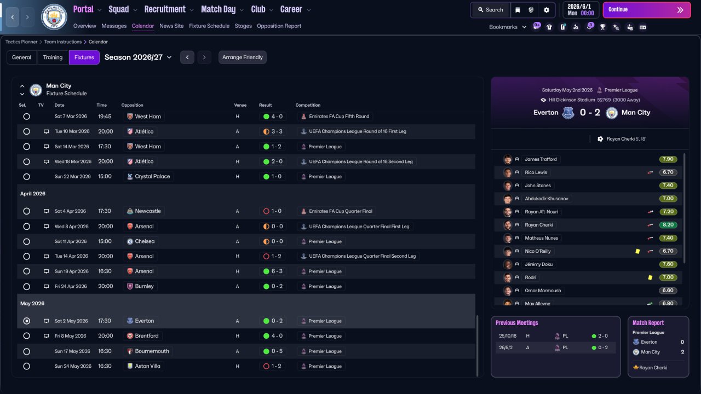Open the News Site tab
701x394 pixels.
pos(171,26)
